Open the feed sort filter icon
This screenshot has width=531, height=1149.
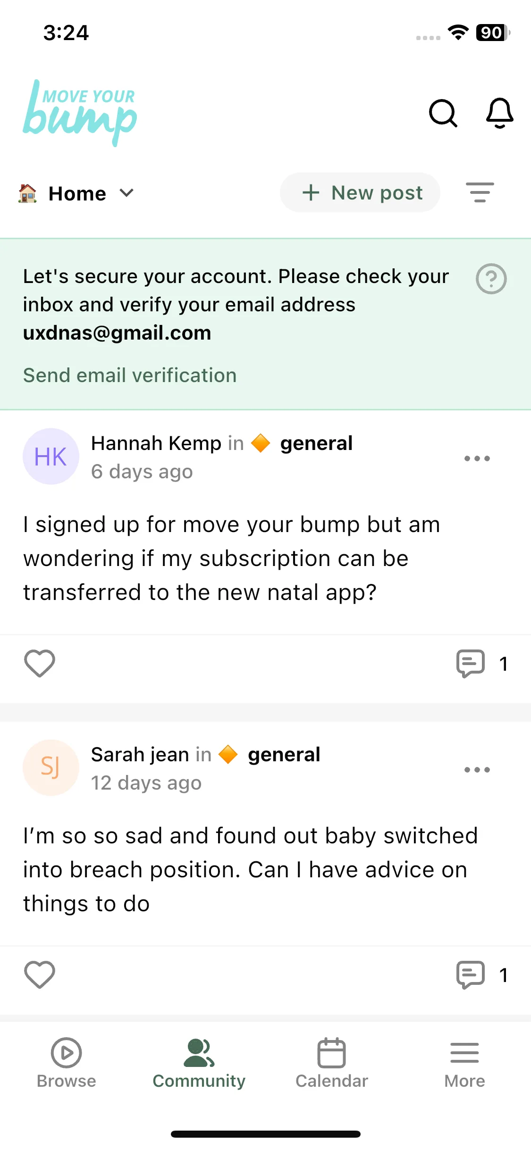tap(480, 192)
